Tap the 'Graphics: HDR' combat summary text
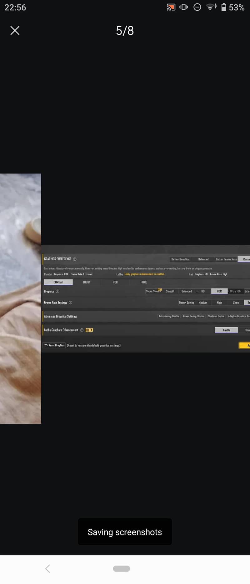The width and height of the screenshot is (250, 584). coord(61,274)
